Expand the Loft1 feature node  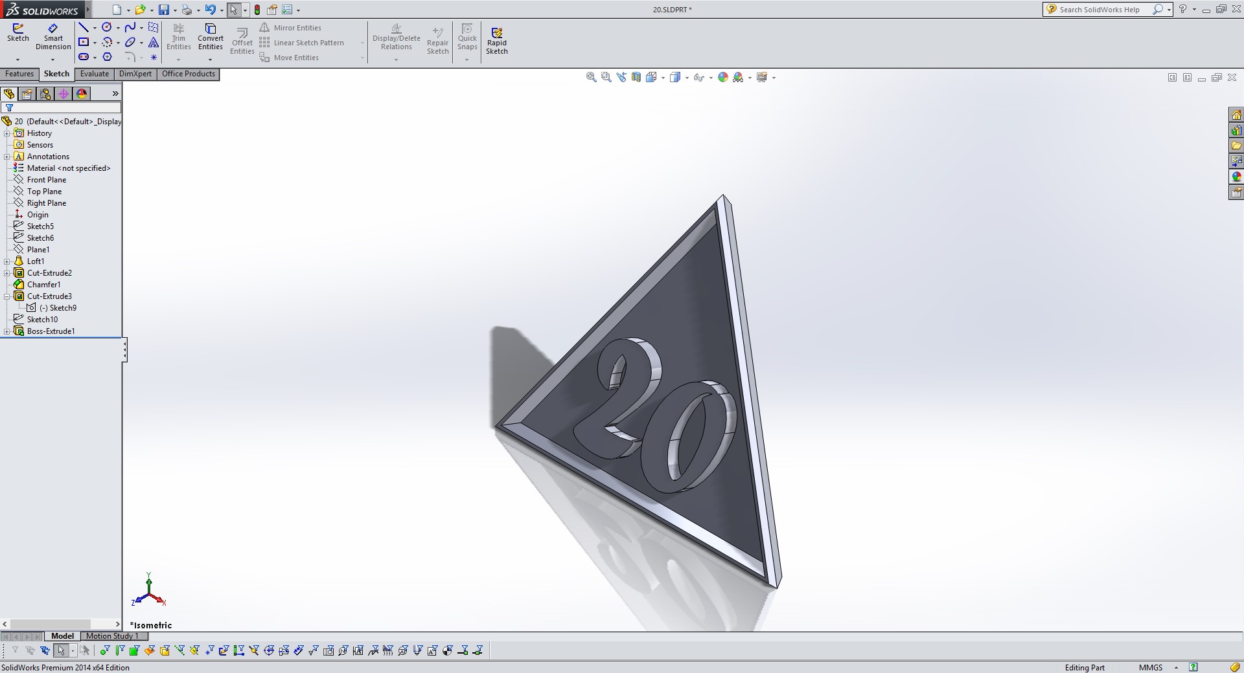pyautogui.click(x=7, y=261)
